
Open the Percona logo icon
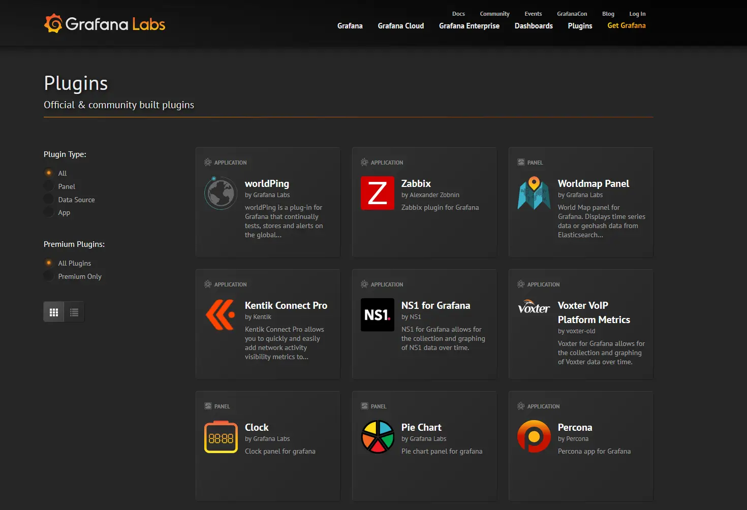tap(534, 437)
